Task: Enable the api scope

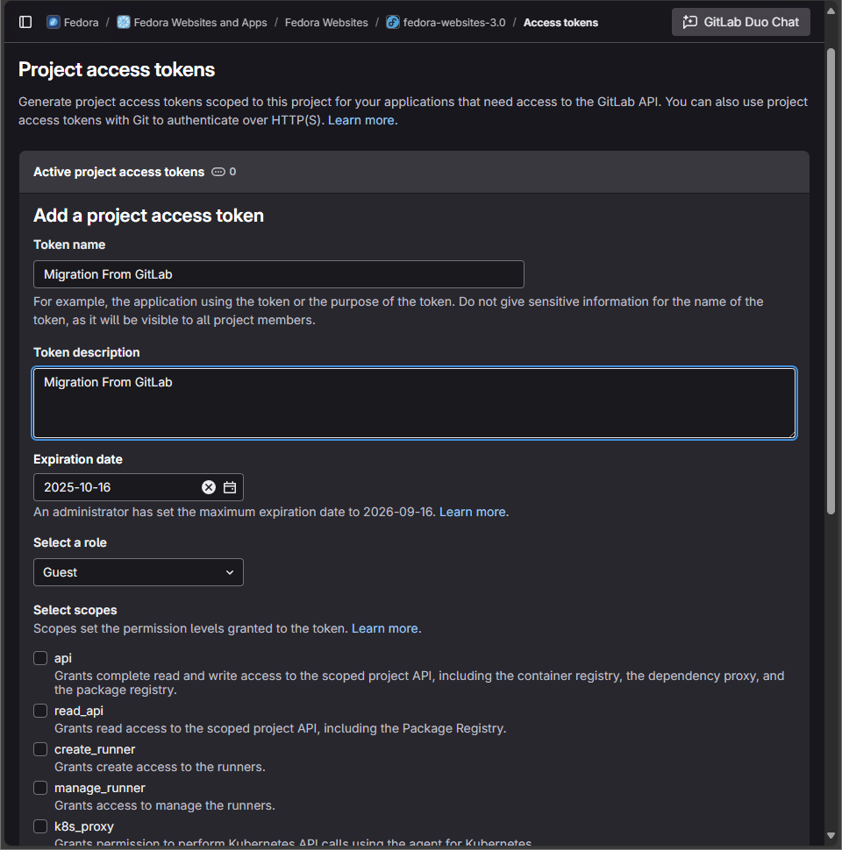Action: point(39,658)
